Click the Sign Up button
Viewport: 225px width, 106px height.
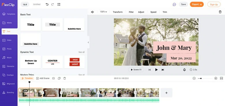coord(214,4)
